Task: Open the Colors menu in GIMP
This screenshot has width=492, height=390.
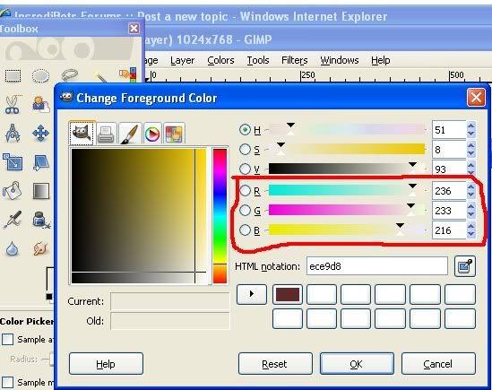Action: [x=220, y=60]
